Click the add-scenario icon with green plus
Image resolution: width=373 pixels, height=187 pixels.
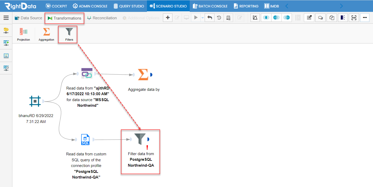tap(6, 43)
